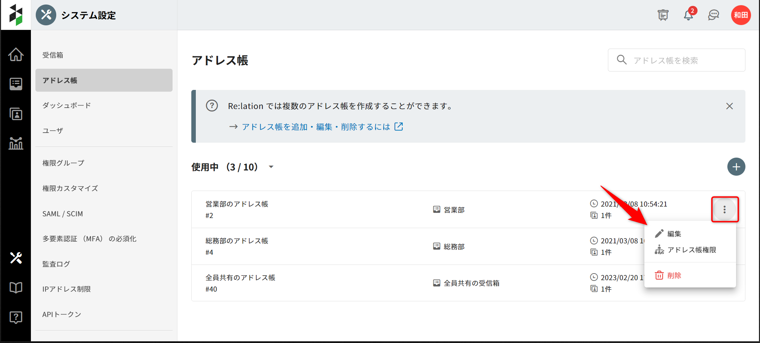Image resolution: width=760 pixels, height=343 pixels.
Task: Click the home icon in left sidebar
Action: pos(16,55)
